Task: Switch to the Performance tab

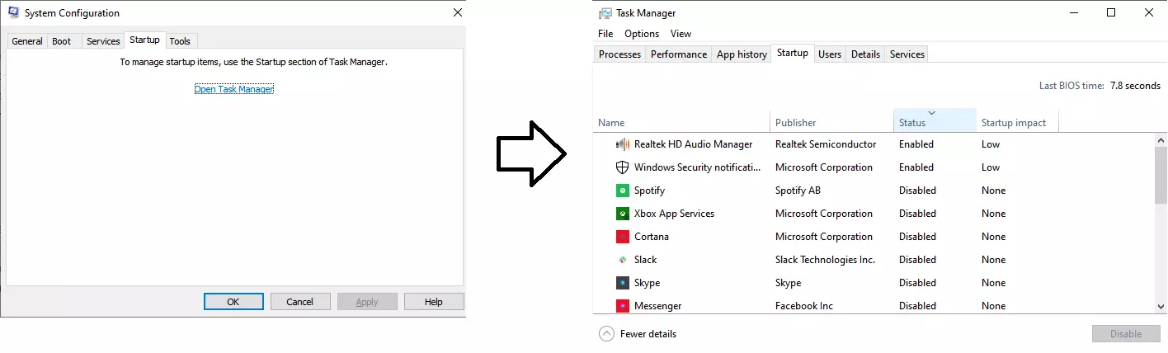Action: click(678, 54)
